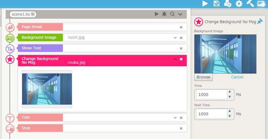Select the Page Break component label
The width and height of the screenshot is (268, 139).
[x=40, y=27]
